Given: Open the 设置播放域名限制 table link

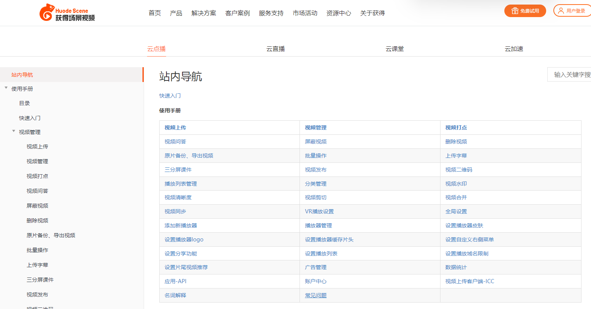Looking at the screenshot, I should (467, 254).
